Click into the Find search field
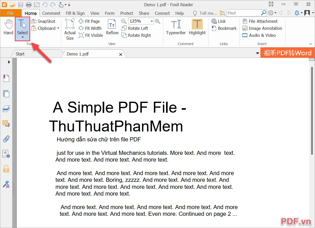This screenshot has height=228, width=315. [243, 13]
